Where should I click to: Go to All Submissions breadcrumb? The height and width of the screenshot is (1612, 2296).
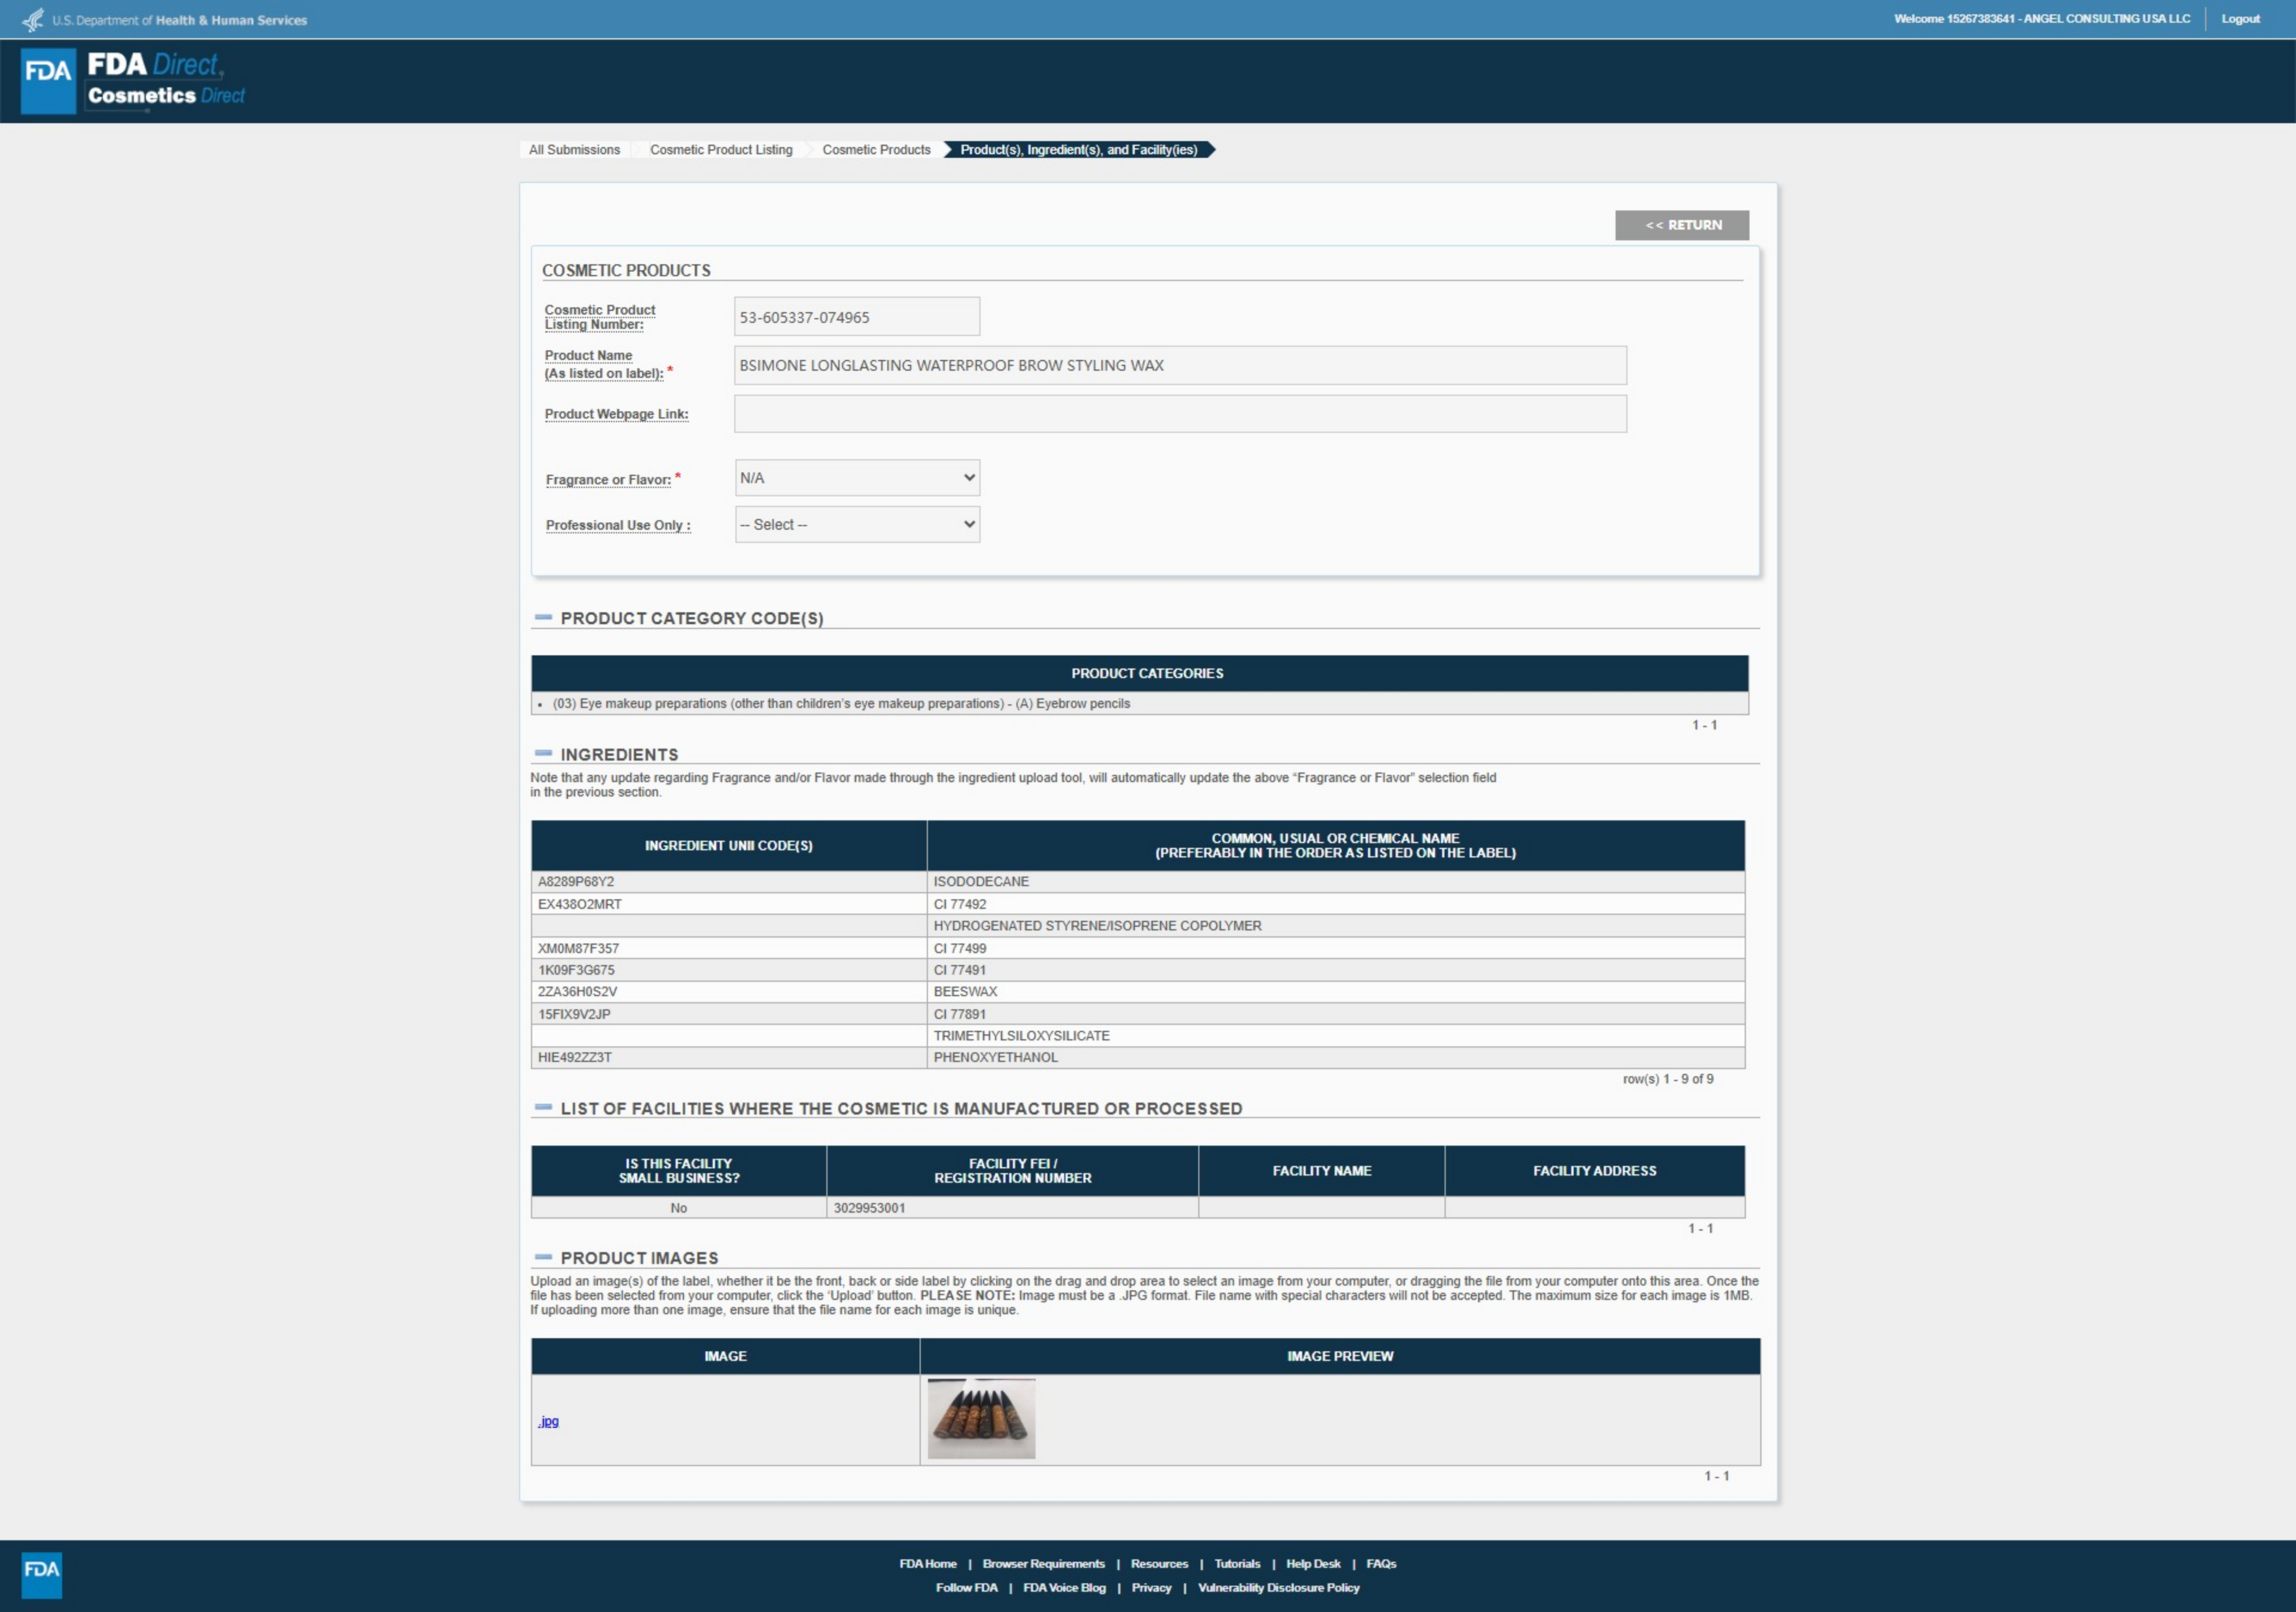(574, 150)
